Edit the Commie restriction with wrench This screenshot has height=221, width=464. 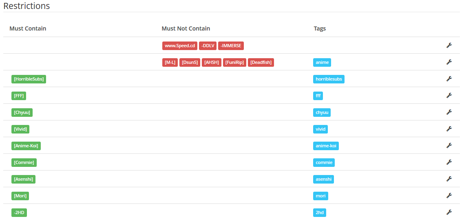(449, 162)
